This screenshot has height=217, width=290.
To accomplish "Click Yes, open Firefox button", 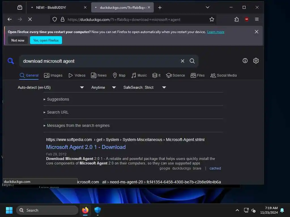I will pyautogui.click(x=46, y=40).
